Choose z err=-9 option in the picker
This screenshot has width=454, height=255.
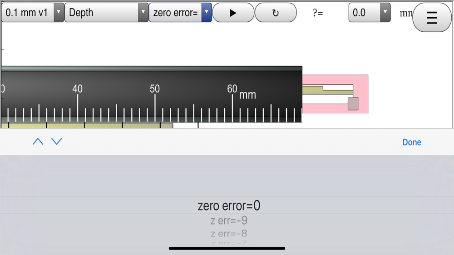point(229,221)
